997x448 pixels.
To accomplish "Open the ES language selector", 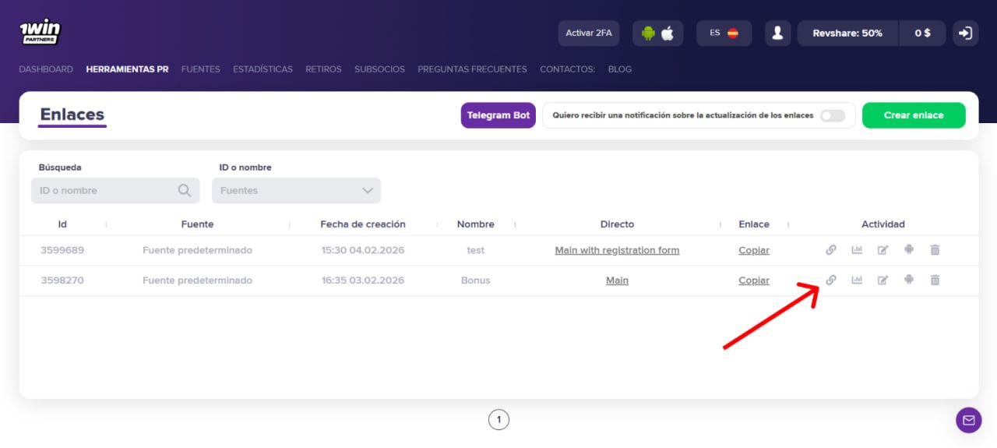I will pos(724,34).
